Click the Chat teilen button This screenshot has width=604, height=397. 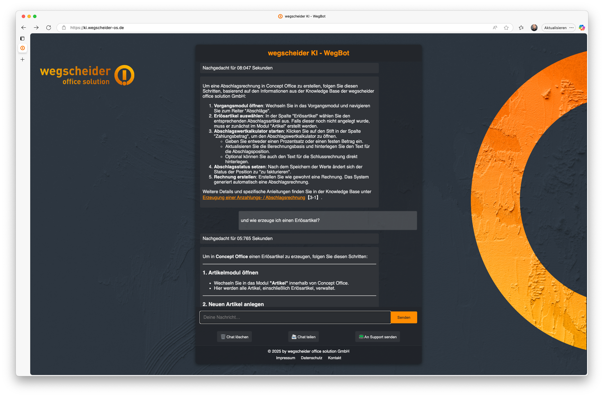click(x=304, y=337)
